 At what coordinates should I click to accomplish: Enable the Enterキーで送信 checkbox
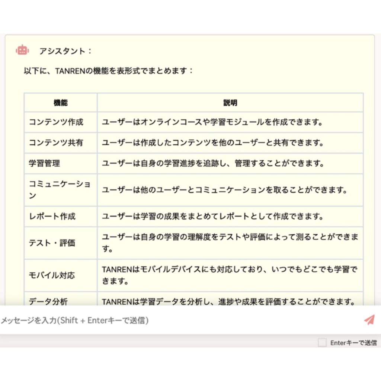pos(322,343)
